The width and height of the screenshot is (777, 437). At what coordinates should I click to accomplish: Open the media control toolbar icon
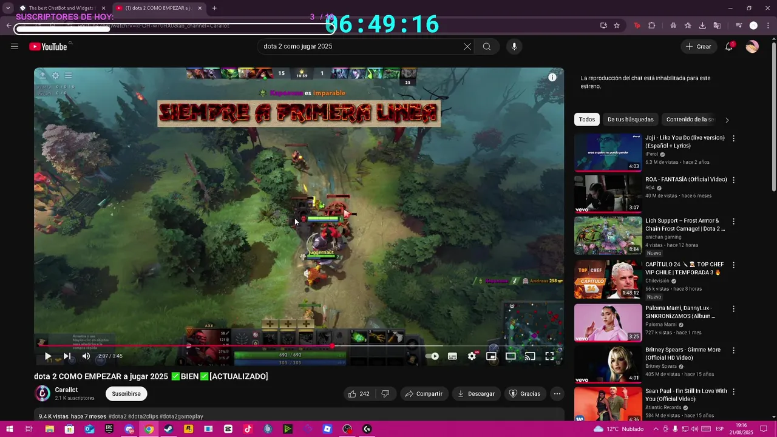[739, 25]
